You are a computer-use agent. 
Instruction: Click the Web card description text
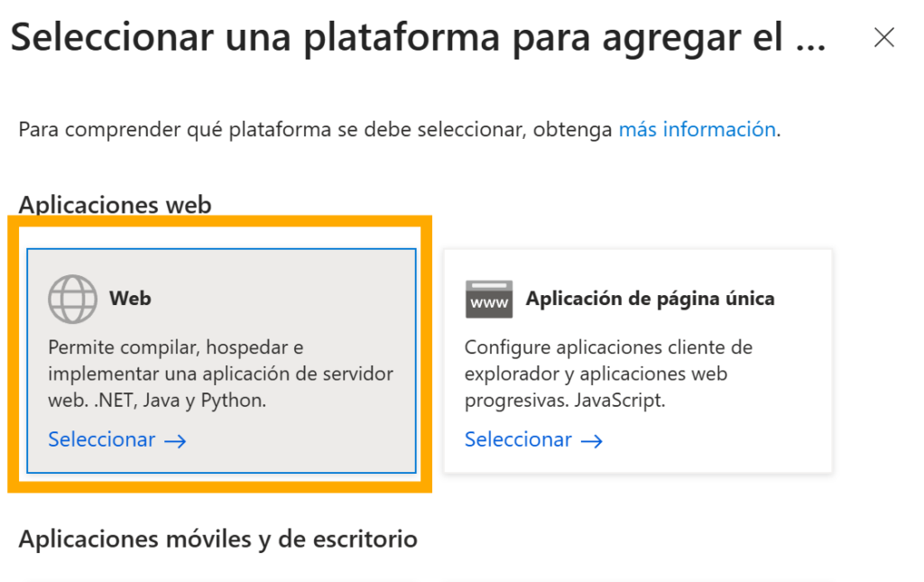point(220,374)
